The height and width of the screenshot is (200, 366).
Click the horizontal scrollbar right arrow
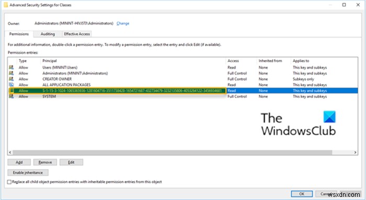355,152
